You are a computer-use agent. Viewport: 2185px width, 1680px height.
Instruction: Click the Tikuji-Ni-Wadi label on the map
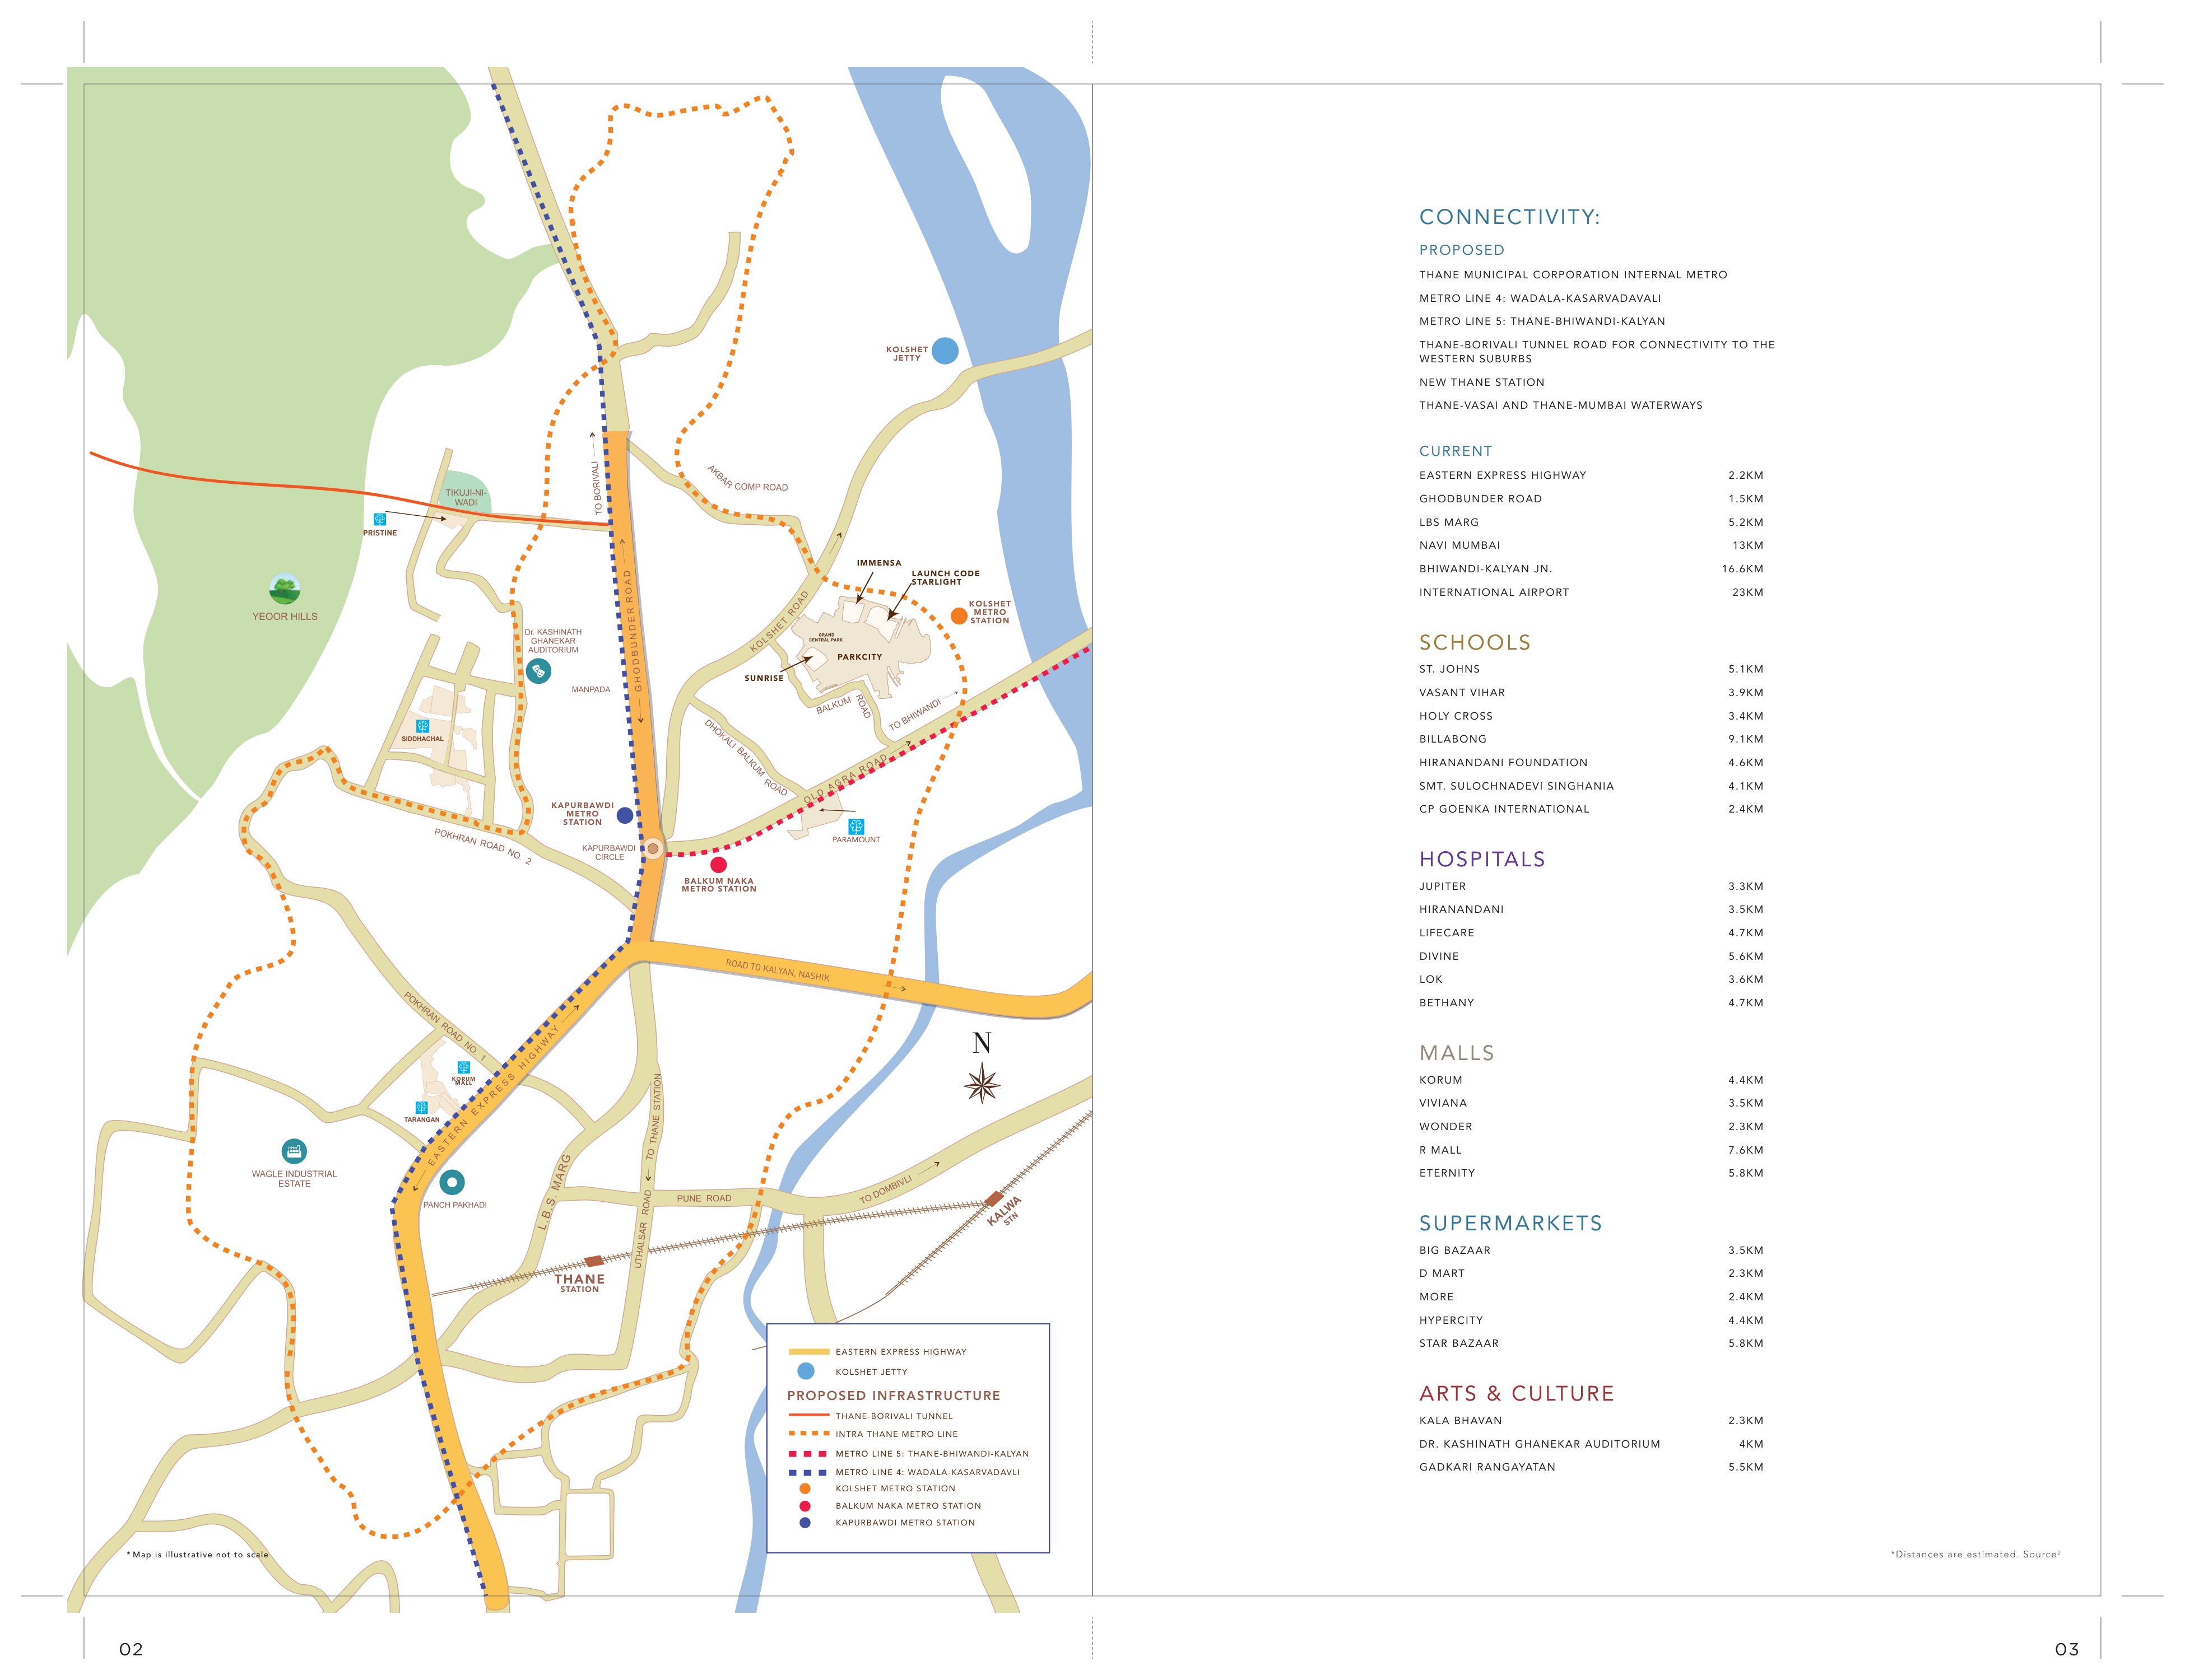(x=466, y=498)
